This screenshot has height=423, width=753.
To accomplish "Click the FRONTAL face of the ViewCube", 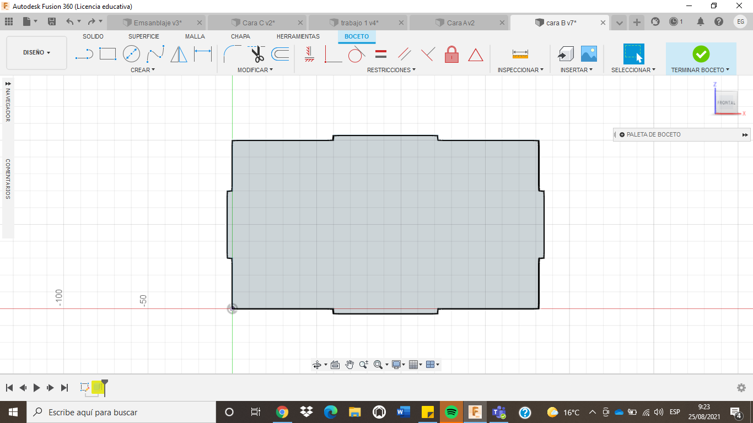I will [x=726, y=103].
